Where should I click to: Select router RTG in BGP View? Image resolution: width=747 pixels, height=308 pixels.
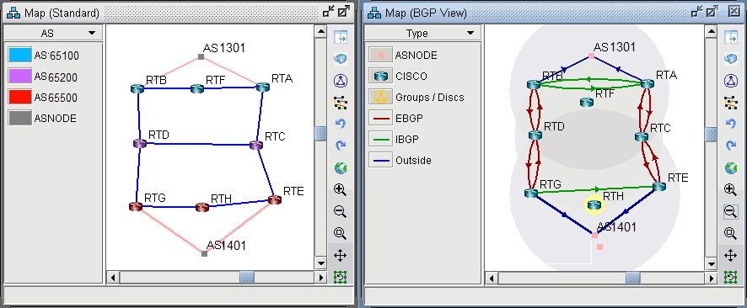pos(530,193)
